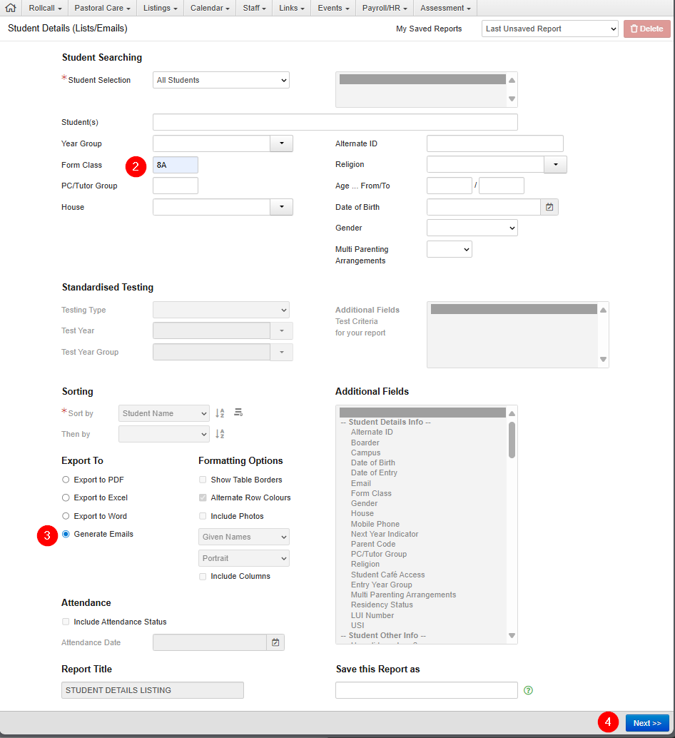This screenshot has width=675, height=738.
Task: Open Student Selection dropdown
Action: point(221,80)
